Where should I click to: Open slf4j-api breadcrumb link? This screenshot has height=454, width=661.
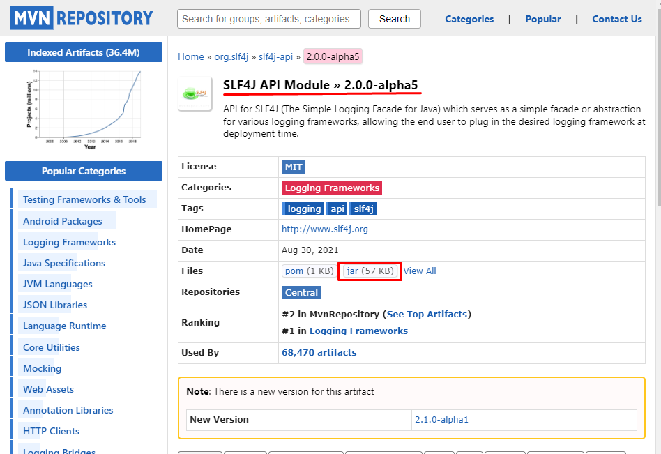(275, 56)
